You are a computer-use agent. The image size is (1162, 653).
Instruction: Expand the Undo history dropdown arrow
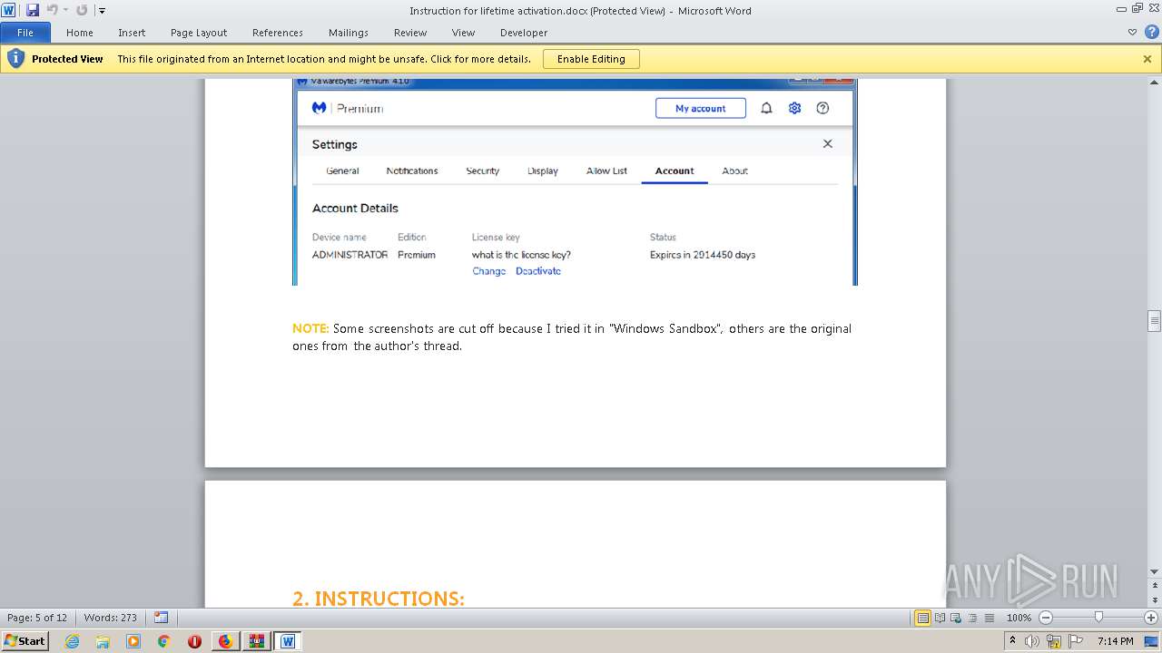pos(65,10)
